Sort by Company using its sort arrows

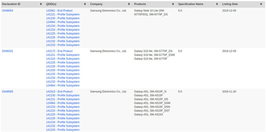(129, 4)
